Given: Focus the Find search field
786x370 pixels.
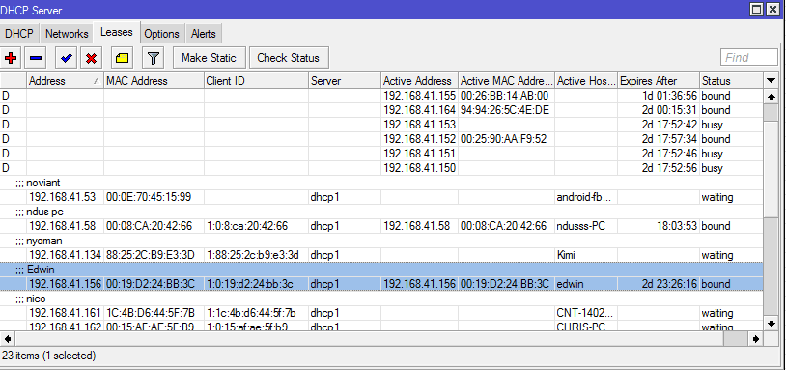Looking at the screenshot, I should 749,58.
